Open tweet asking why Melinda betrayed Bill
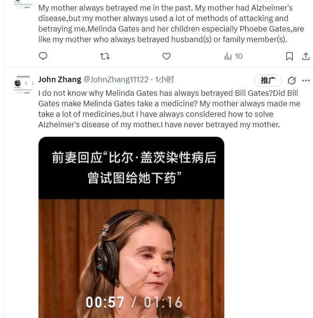Viewport: 313px width, 318px height. (169, 109)
